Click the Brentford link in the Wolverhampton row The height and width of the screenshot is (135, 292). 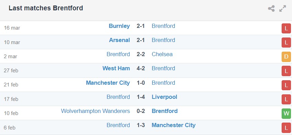165,111
